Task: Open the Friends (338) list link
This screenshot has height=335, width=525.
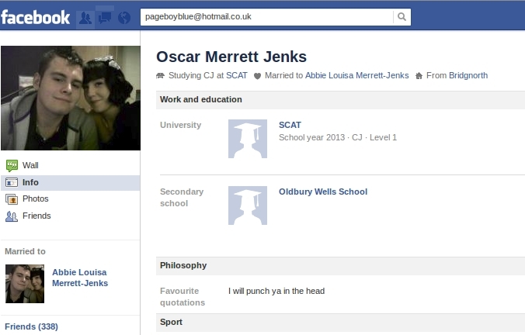Action: (x=32, y=326)
